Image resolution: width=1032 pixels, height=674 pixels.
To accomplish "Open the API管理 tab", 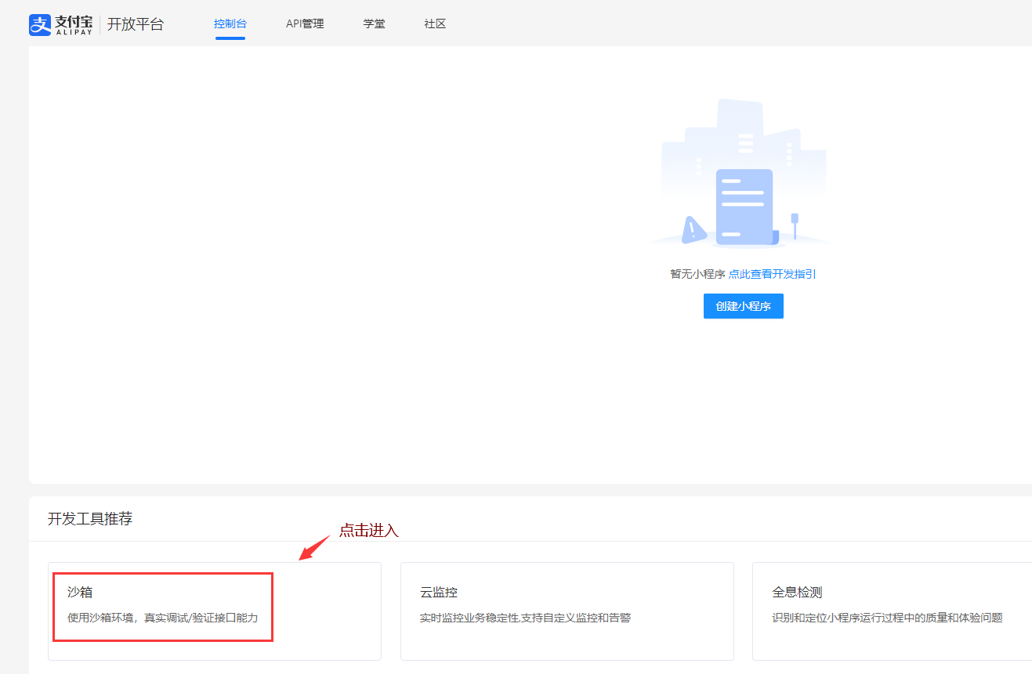I will 305,24.
